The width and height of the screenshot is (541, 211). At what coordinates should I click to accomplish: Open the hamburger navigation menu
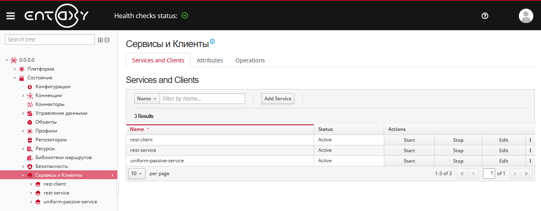[x=10, y=16]
